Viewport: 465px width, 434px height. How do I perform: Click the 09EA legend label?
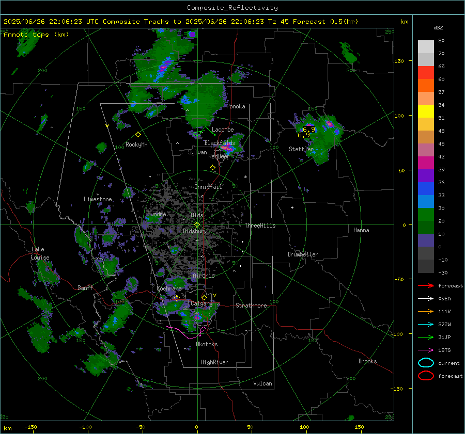(x=444, y=299)
